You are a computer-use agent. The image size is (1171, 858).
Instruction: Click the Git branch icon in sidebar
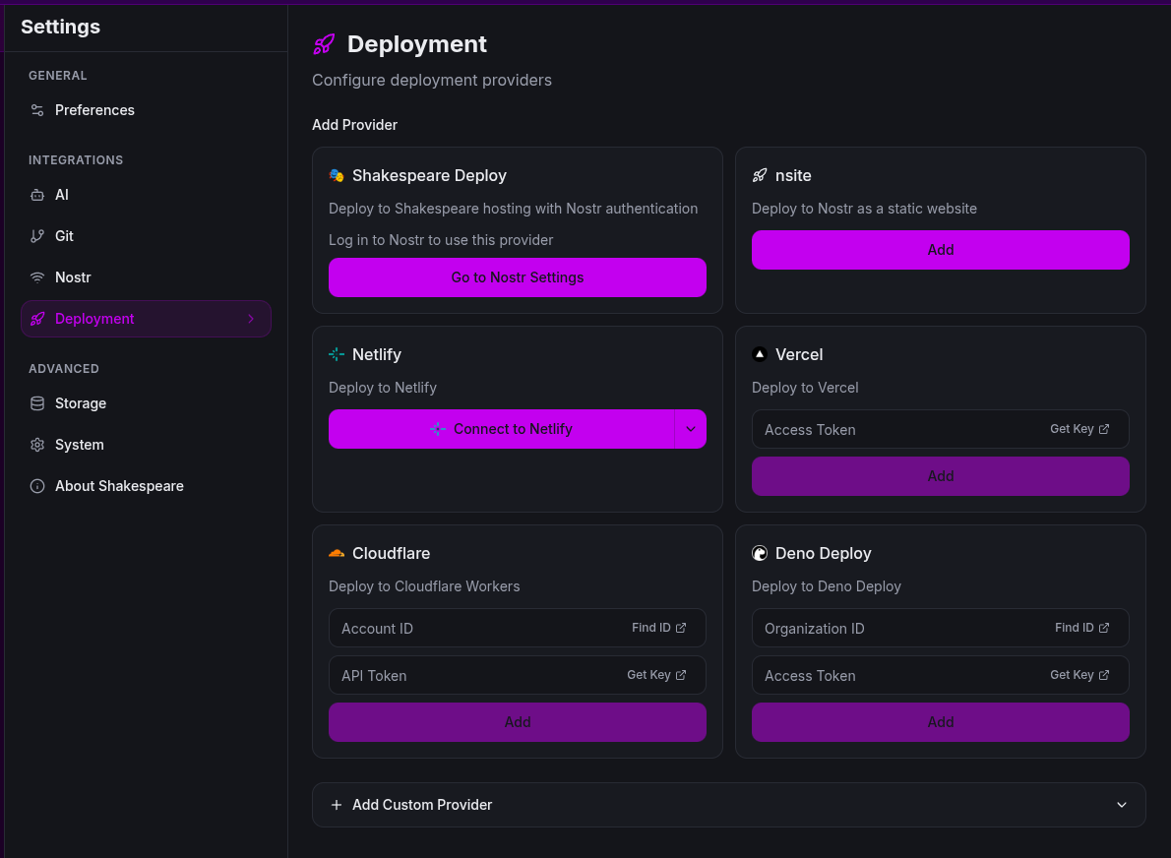(x=37, y=236)
